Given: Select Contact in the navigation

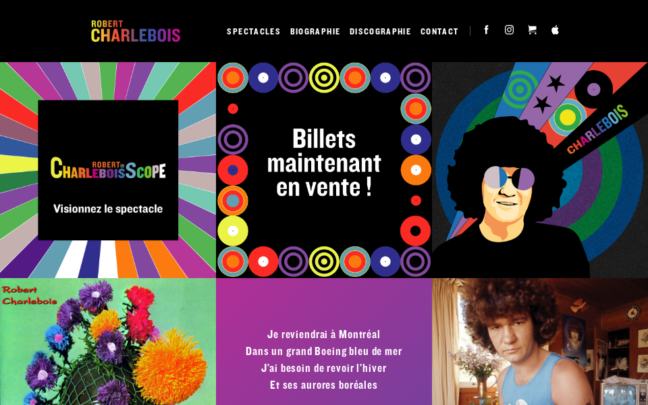Looking at the screenshot, I should coord(439,32).
